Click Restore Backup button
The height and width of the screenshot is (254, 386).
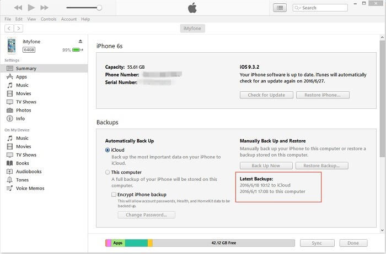[321, 165]
